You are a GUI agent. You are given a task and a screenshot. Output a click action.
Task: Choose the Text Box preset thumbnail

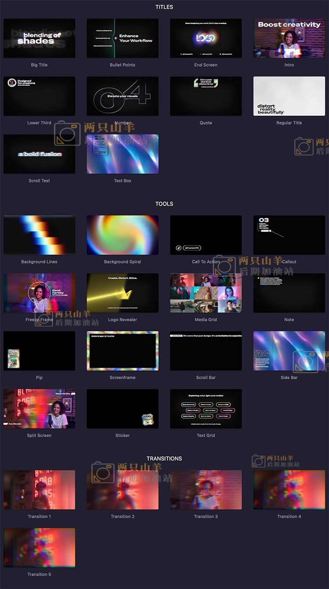[122, 154]
